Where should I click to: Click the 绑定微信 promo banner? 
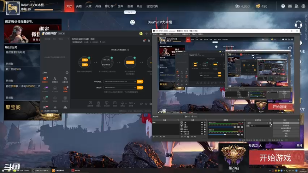click(33, 31)
